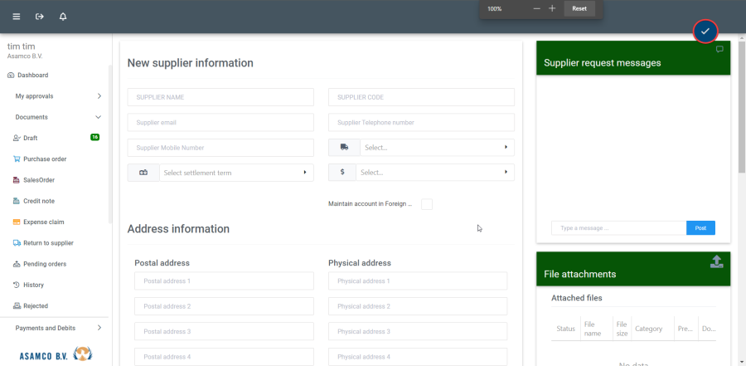Screen dimensions: 746x366
Task: Open the currency dollar Select dropdown
Action: coord(434,173)
